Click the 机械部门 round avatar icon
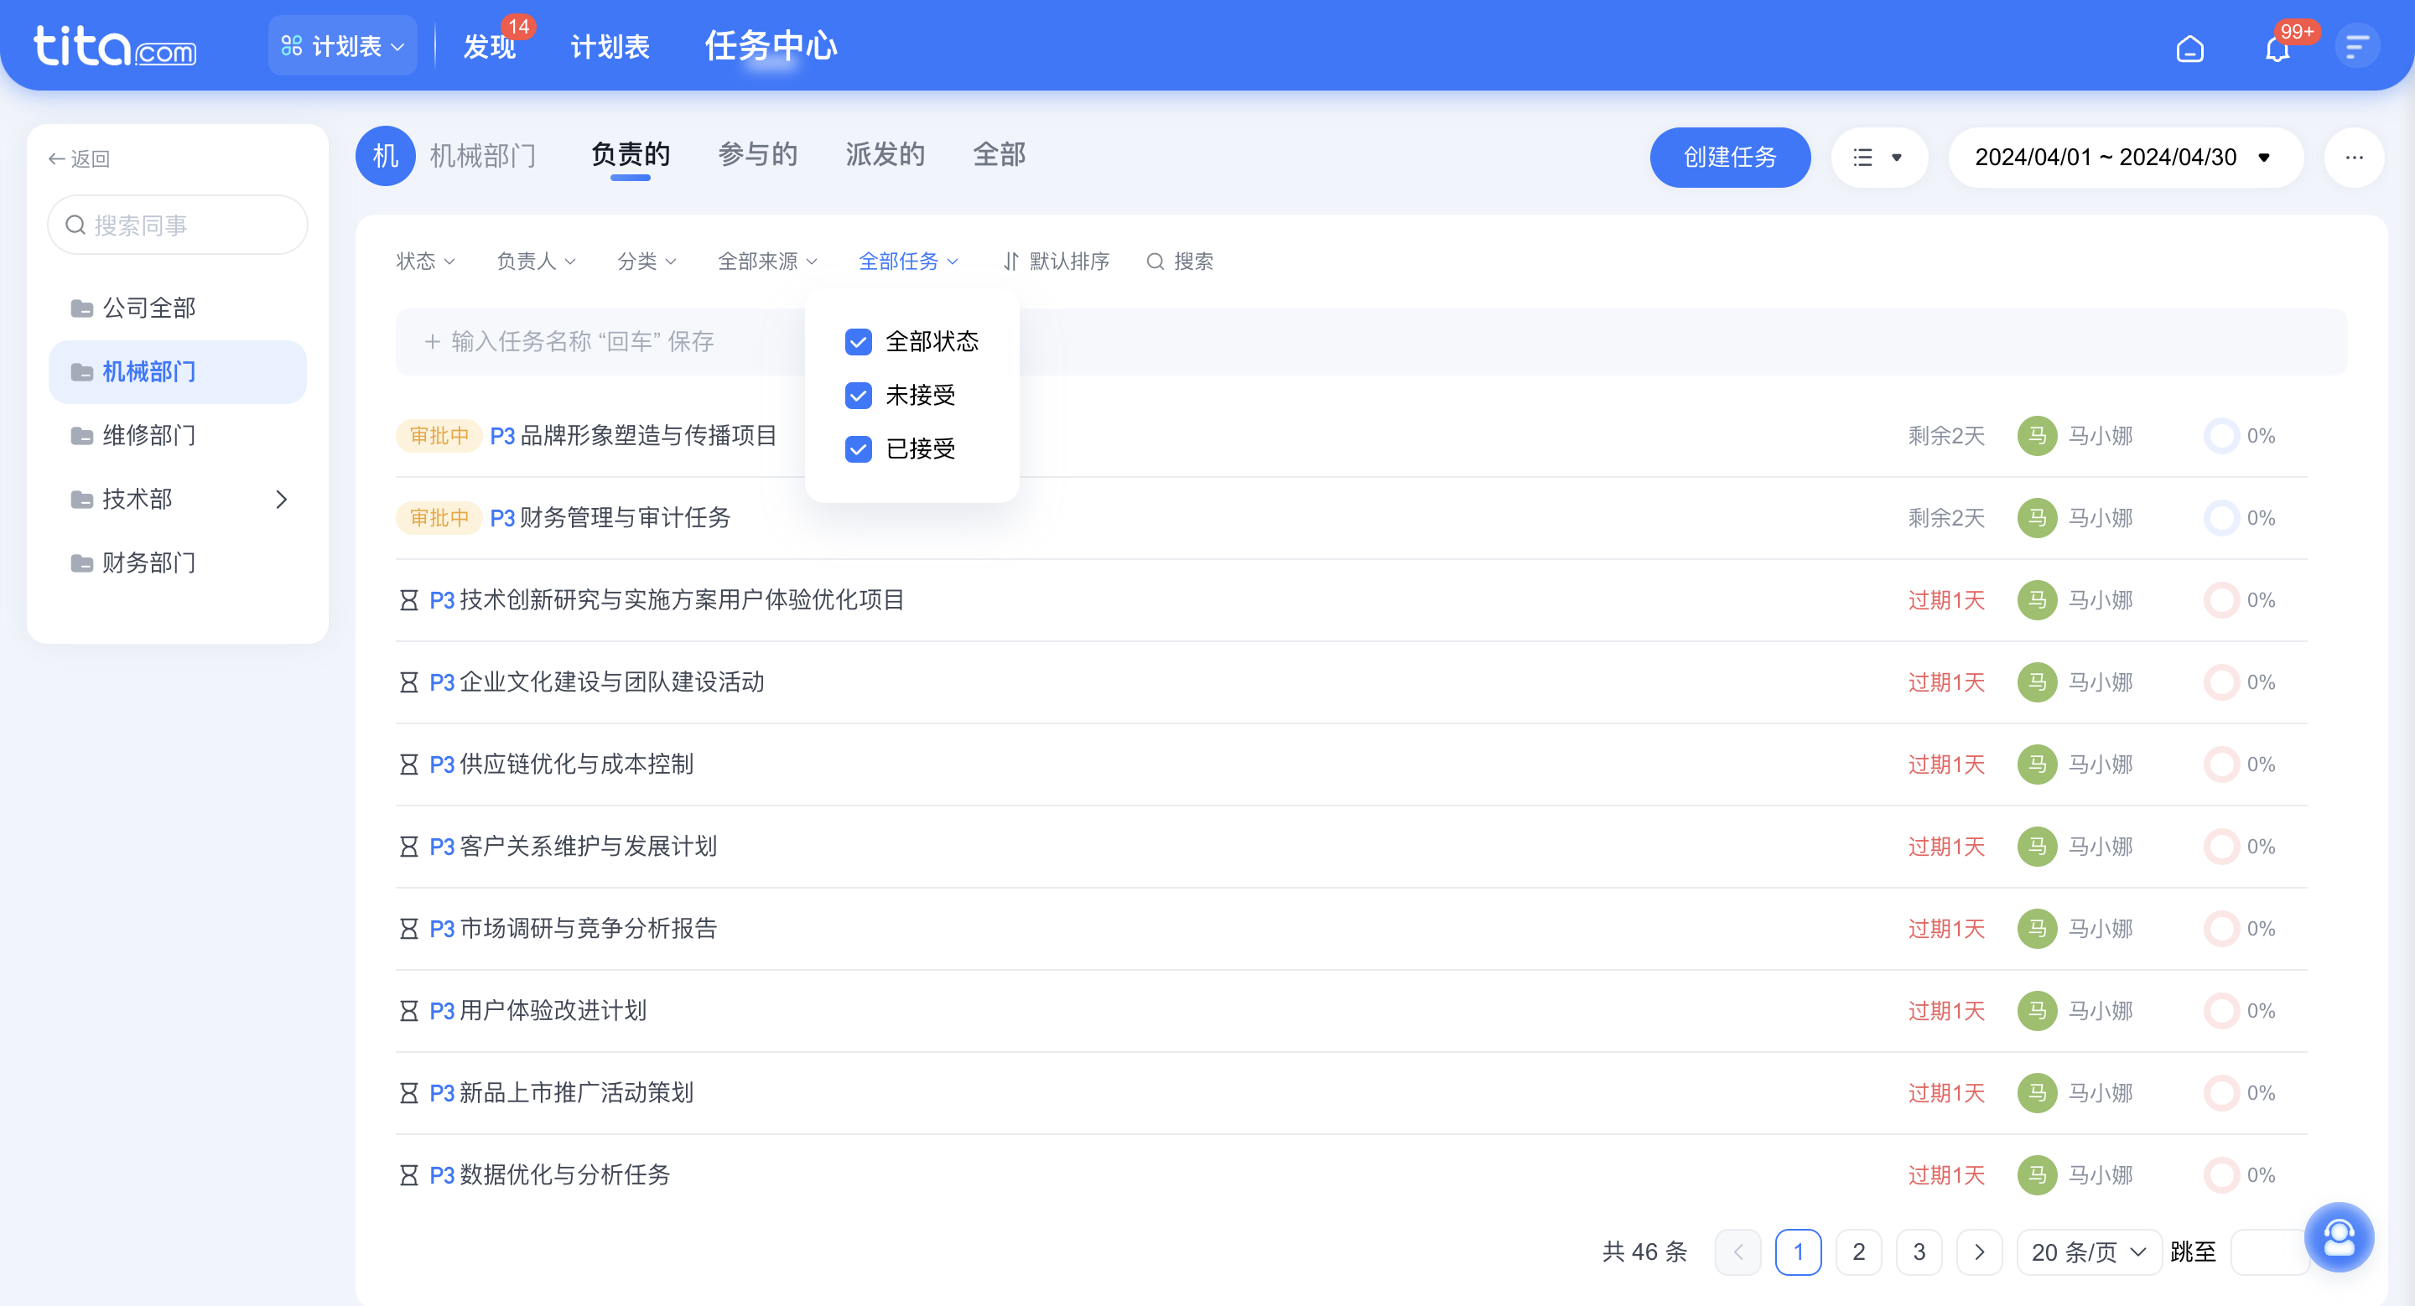Viewport: 2415px width, 1306px height. click(x=386, y=156)
